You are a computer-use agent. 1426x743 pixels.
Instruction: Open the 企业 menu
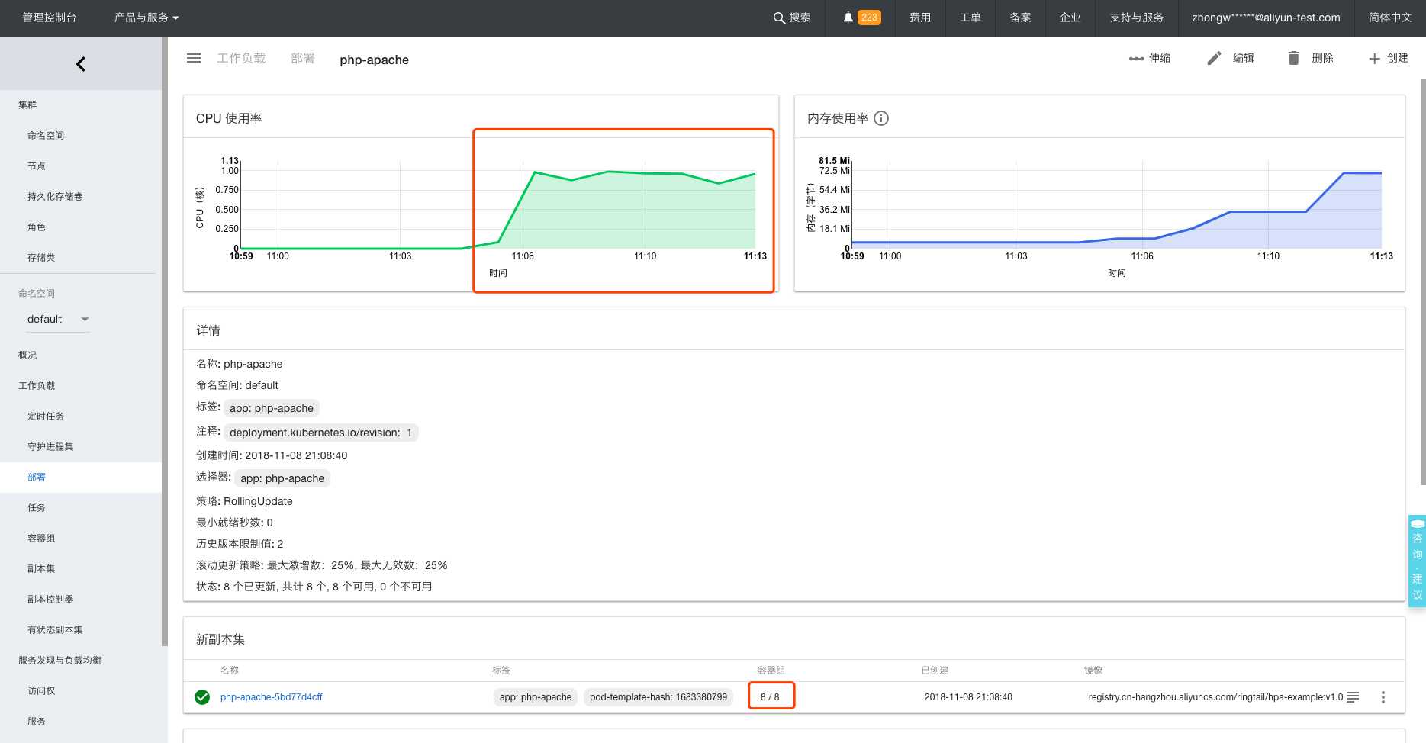click(1070, 18)
